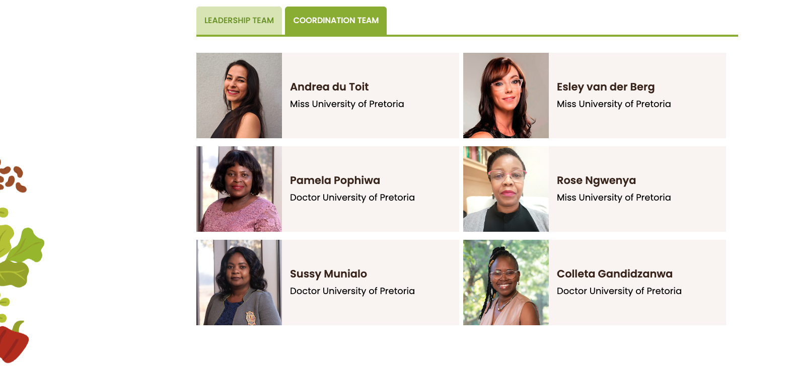Click the photo beside Pamela Pophiwa

[x=239, y=189]
